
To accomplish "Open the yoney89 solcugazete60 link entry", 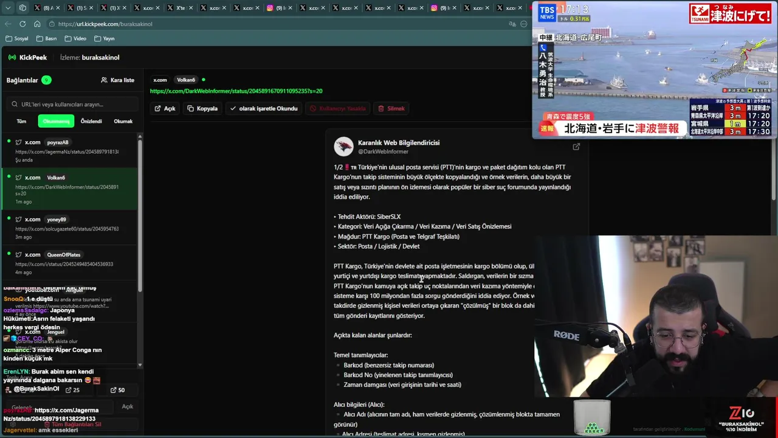I will click(69, 228).
